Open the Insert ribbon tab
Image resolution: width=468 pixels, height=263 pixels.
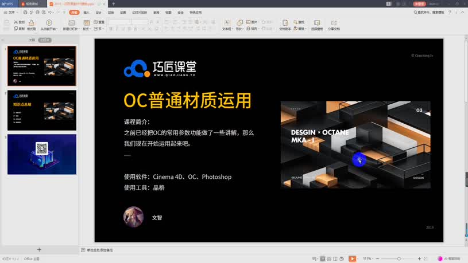86,13
